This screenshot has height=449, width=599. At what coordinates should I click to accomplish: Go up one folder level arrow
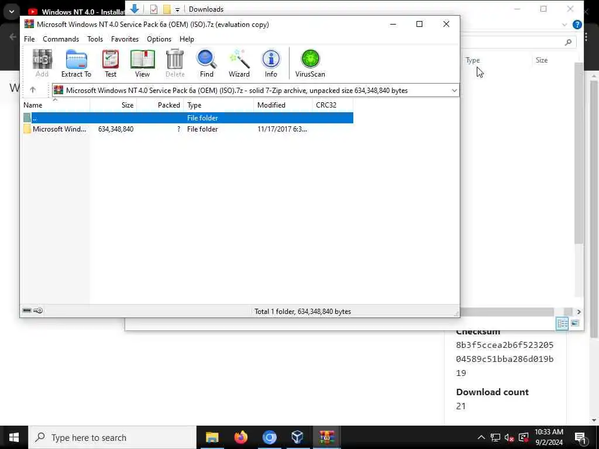33,90
